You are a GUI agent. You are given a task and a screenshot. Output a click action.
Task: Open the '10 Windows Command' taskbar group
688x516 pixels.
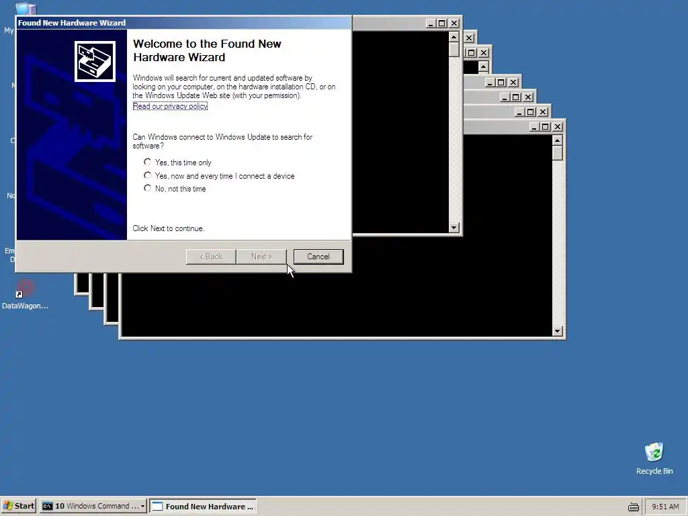coord(93,506)
